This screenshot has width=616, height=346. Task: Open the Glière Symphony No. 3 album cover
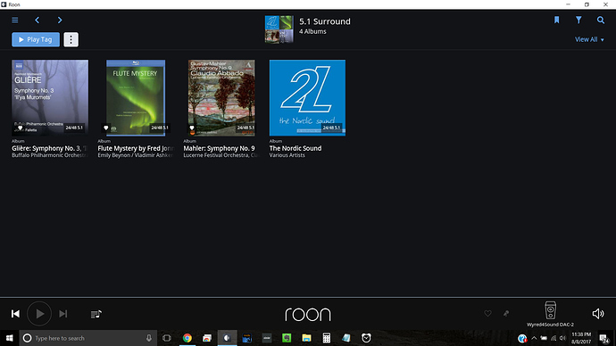coord(50,98)
